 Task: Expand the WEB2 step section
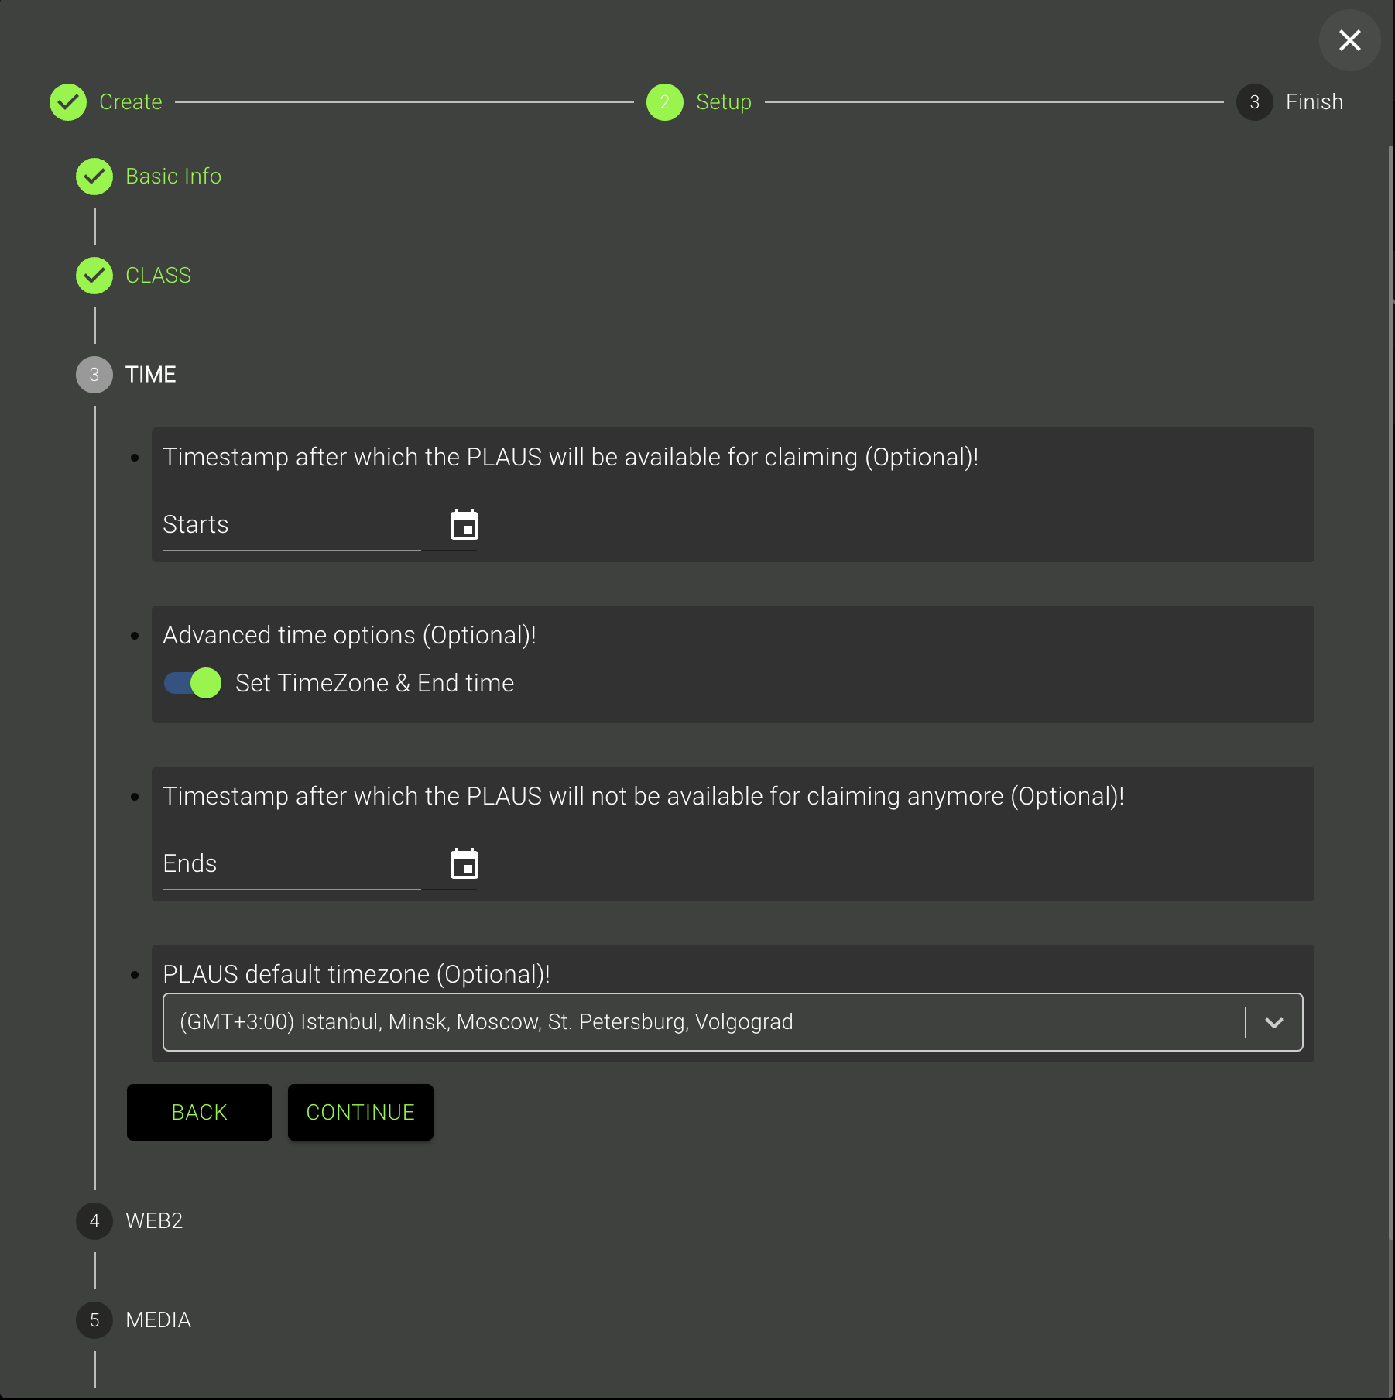(153, 1221)
